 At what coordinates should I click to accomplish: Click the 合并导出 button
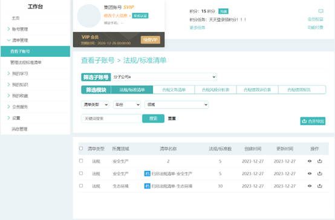(313, 121)
